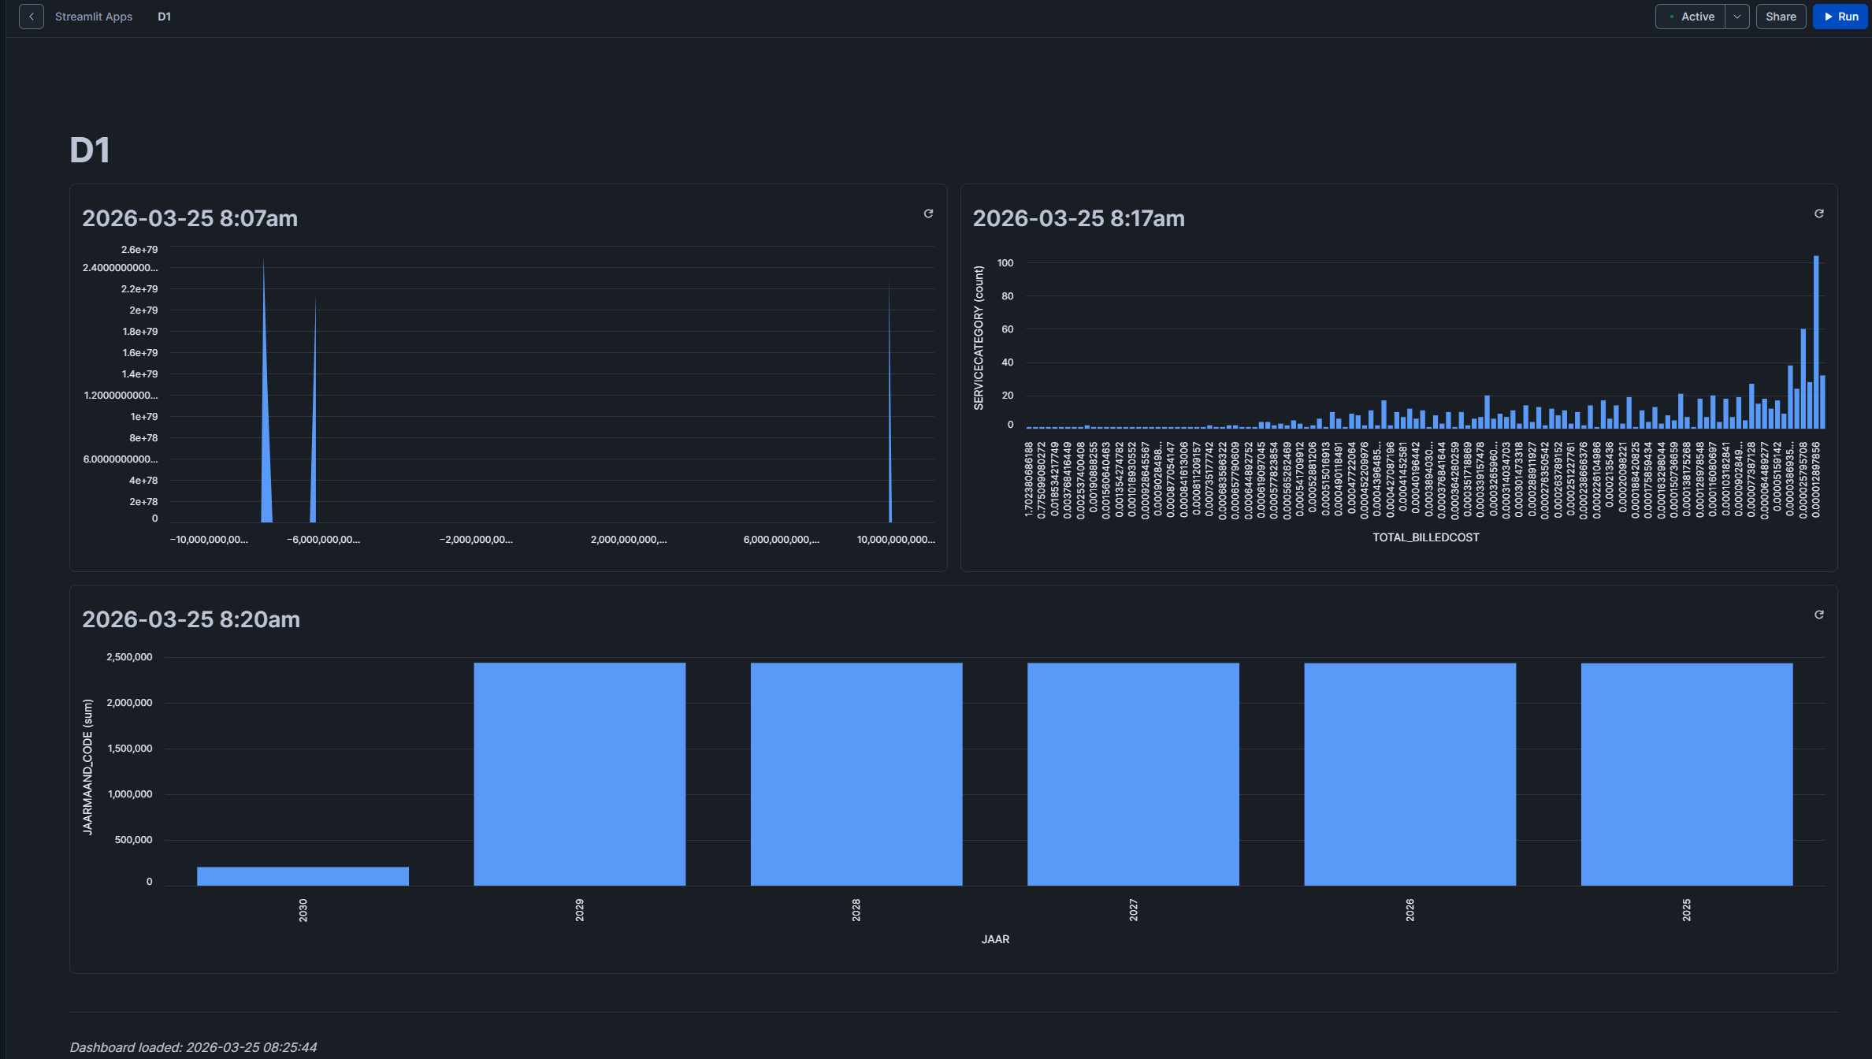Click the green dot status indicator

pyautogui.click(x=1671, y=17)
